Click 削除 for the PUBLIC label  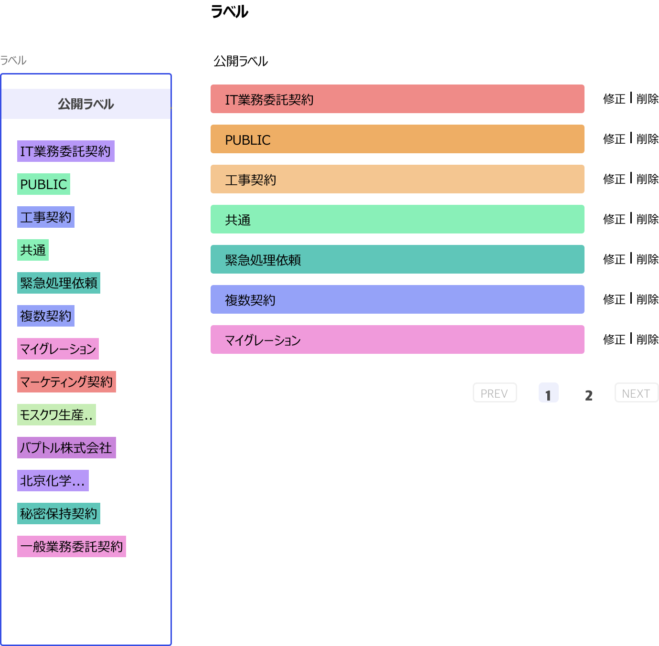pos(647,139)
